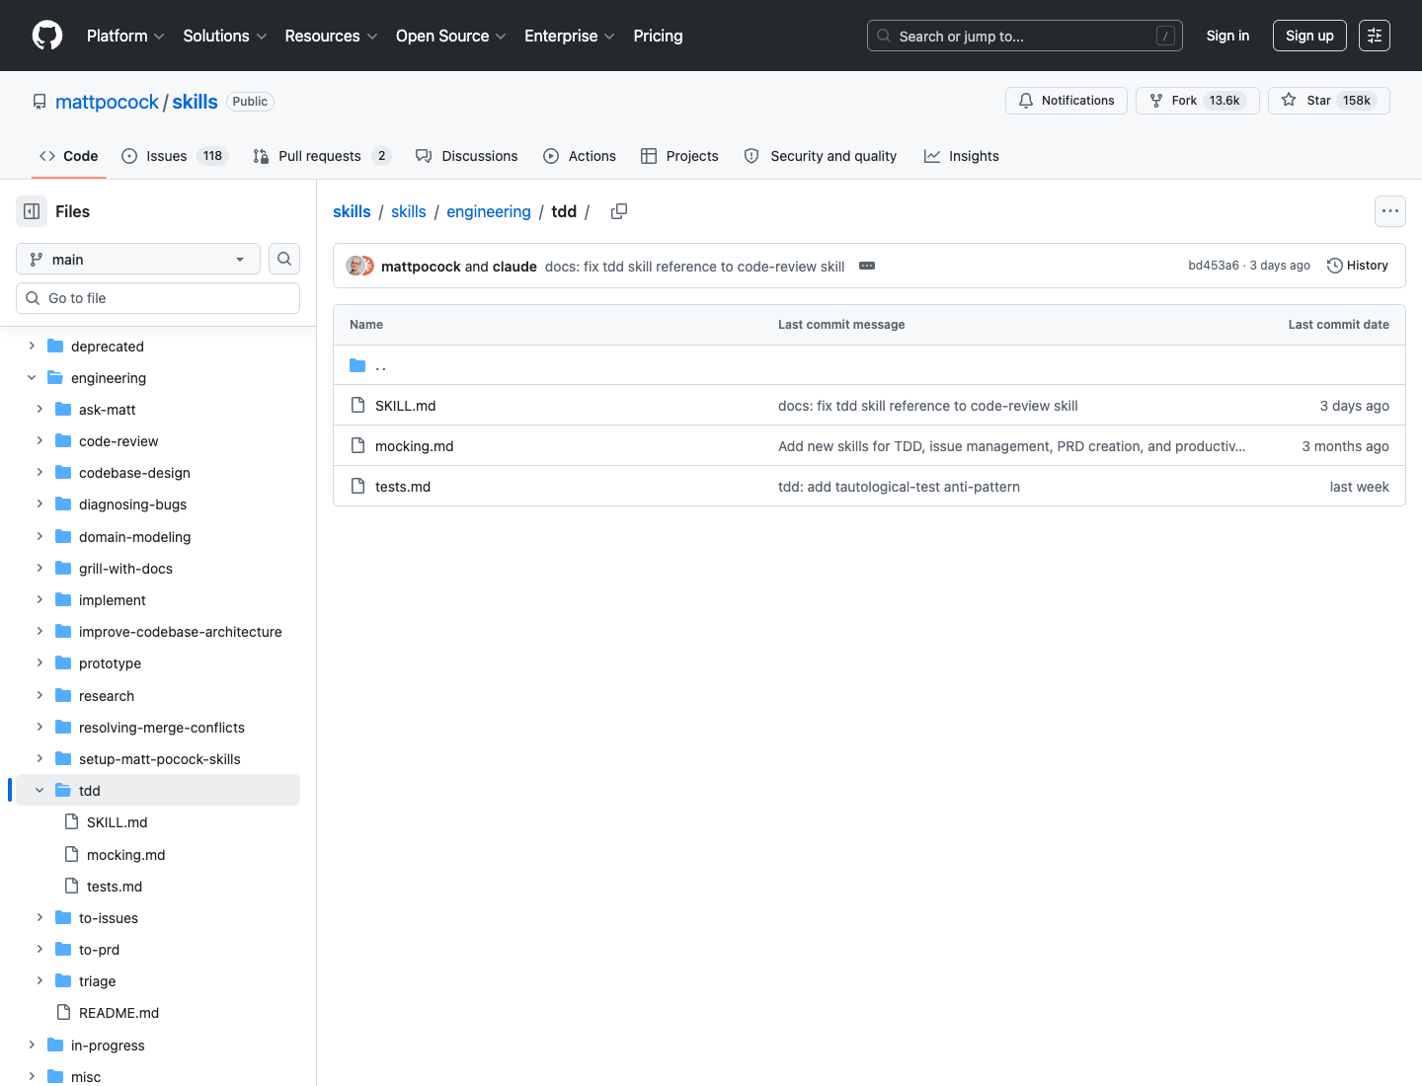This screenshot has width=1422, height=1086.
Task: Click the Notifications bell button
Action: coord(1066,101)
